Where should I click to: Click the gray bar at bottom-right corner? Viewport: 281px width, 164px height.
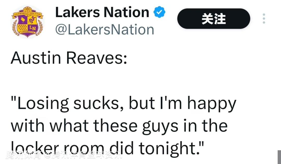(x=279, y=157)
